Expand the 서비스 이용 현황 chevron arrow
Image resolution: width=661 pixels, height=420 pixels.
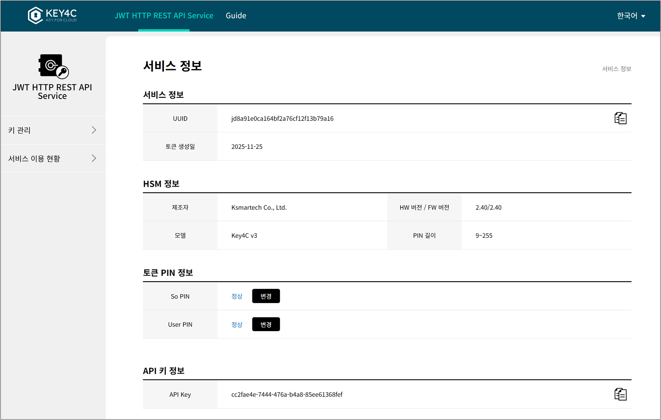pos(94,158)
